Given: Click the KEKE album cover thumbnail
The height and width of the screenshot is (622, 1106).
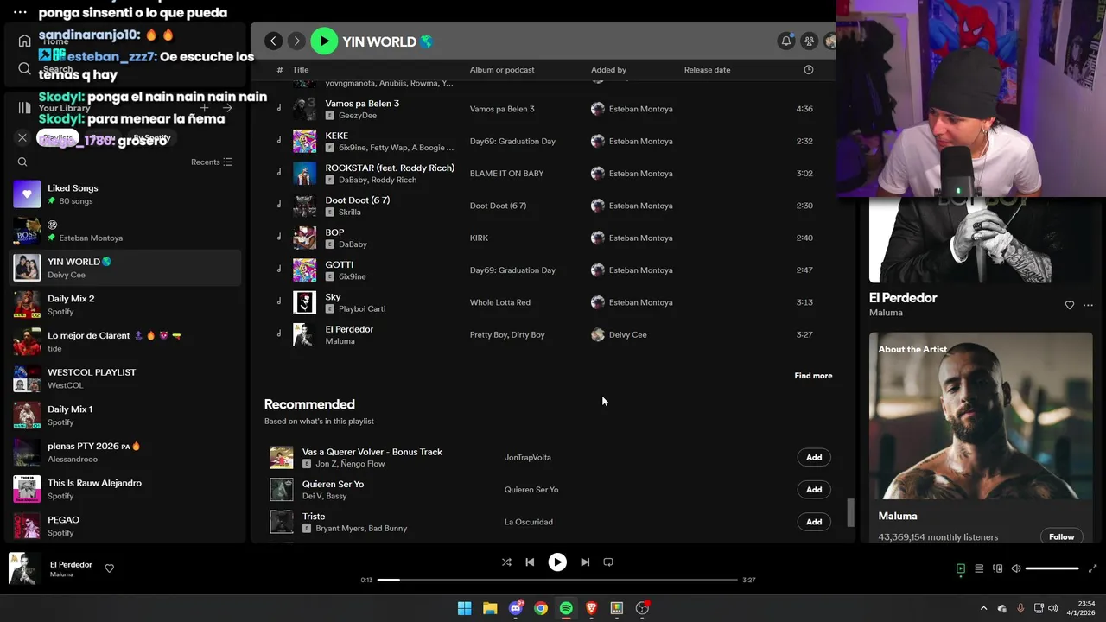Looking at the screenshot, I should click(x=304, y=141).
